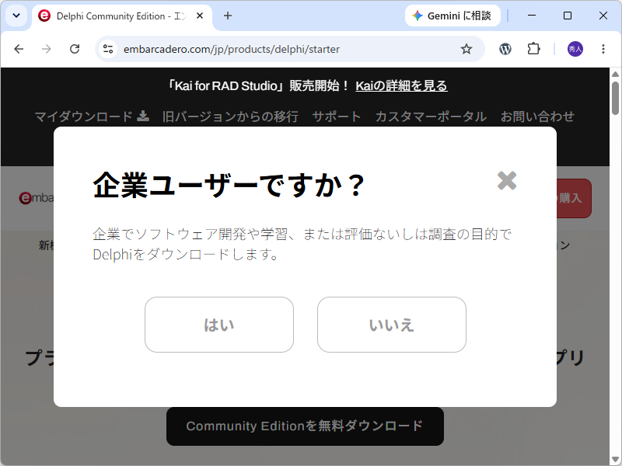Close the Delphi Community Edition tab
The image size is (622, 466).
click(x=200, y=16)
